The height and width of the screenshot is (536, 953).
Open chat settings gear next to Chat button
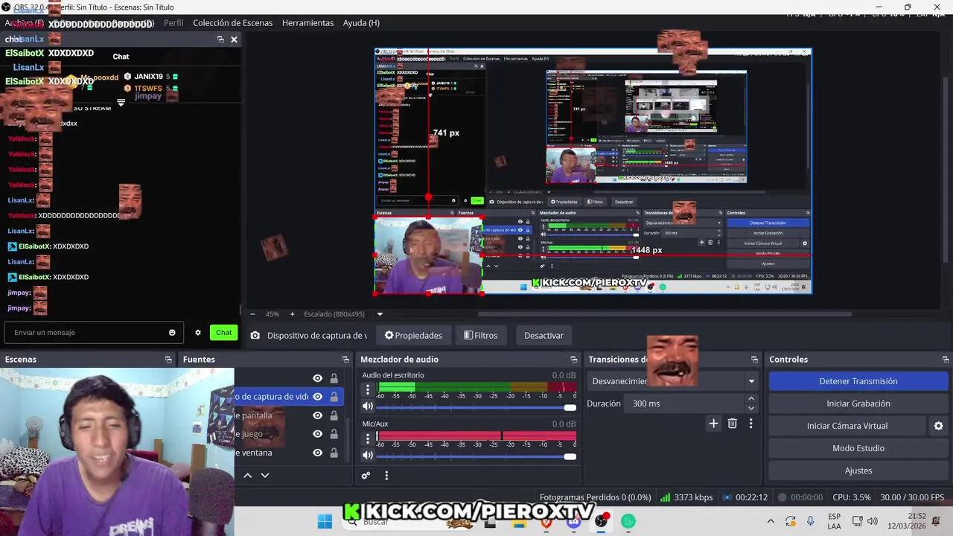point(198,333)
